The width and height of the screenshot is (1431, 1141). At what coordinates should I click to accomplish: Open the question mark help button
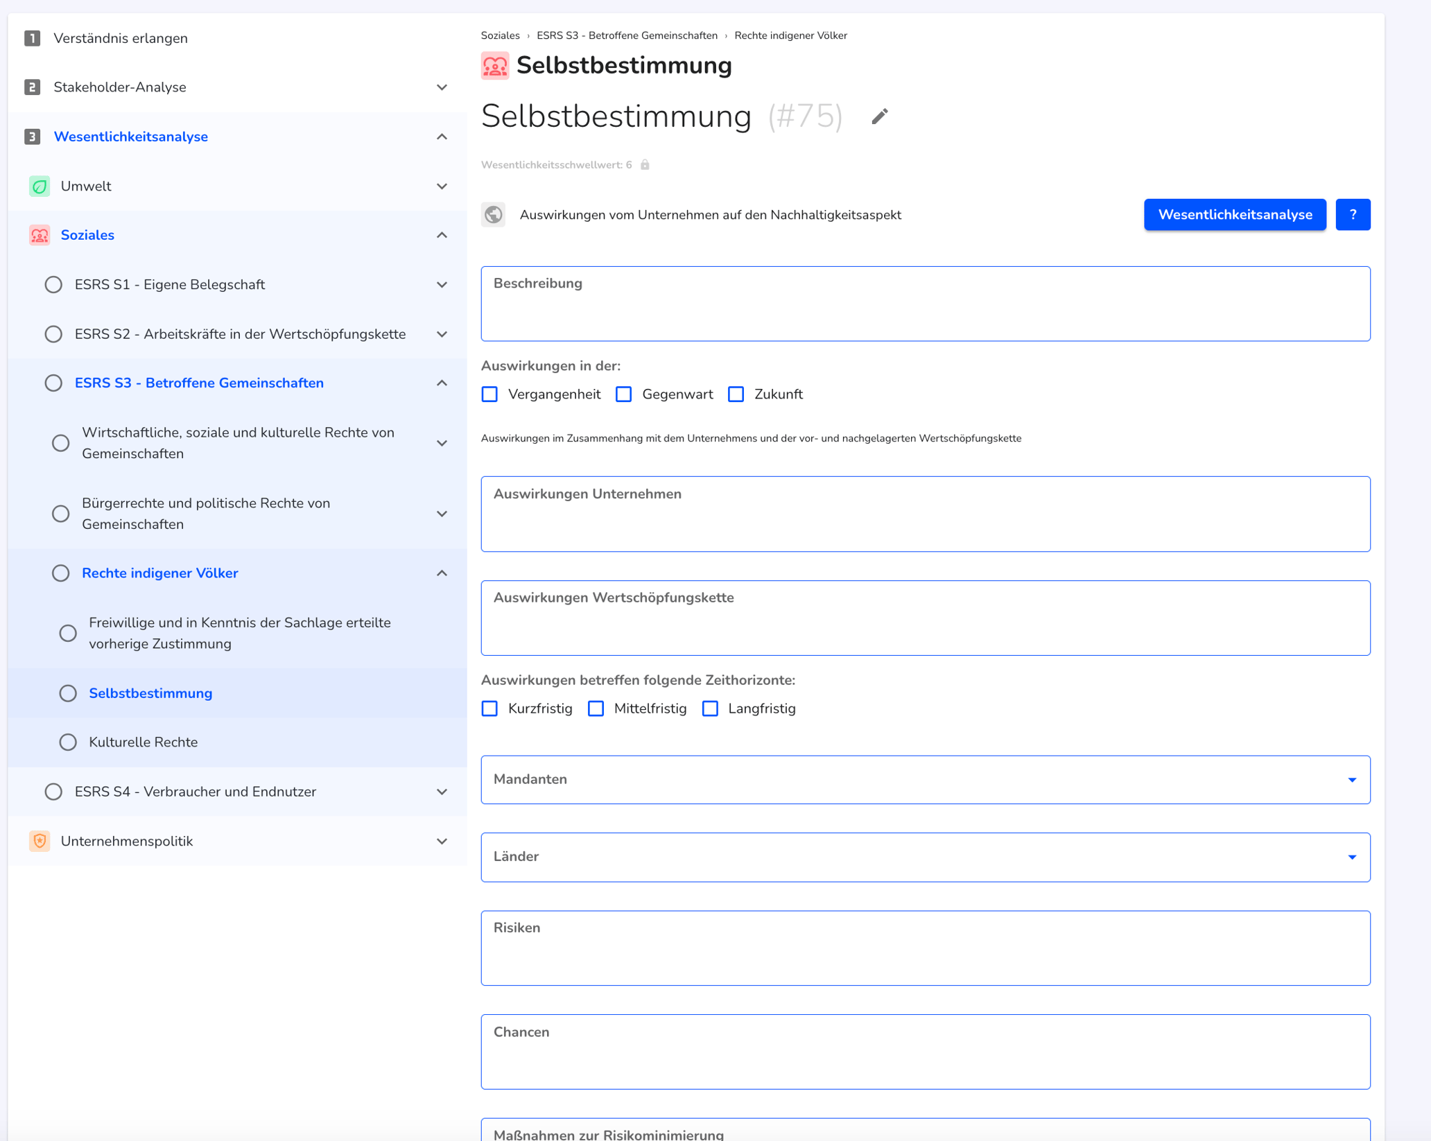[1353, 215]
